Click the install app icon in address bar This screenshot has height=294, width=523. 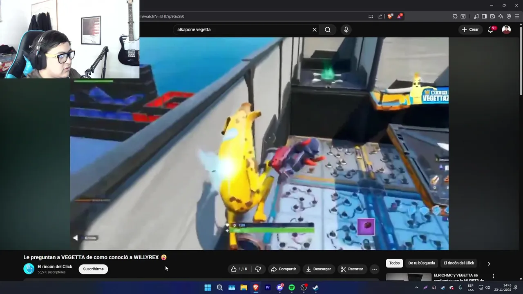[x=371, y=16]
